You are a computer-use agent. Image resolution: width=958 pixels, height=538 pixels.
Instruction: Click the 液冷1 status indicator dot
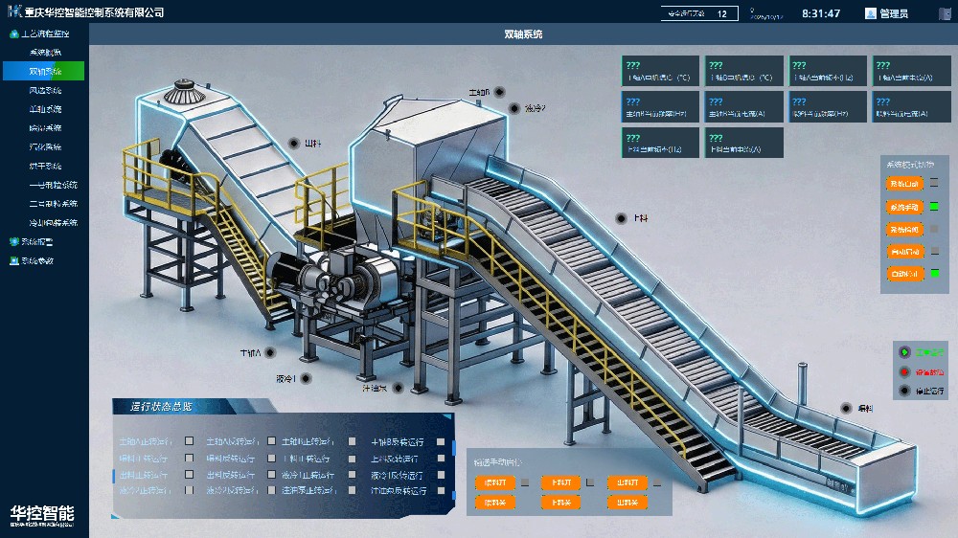[307, 379]
